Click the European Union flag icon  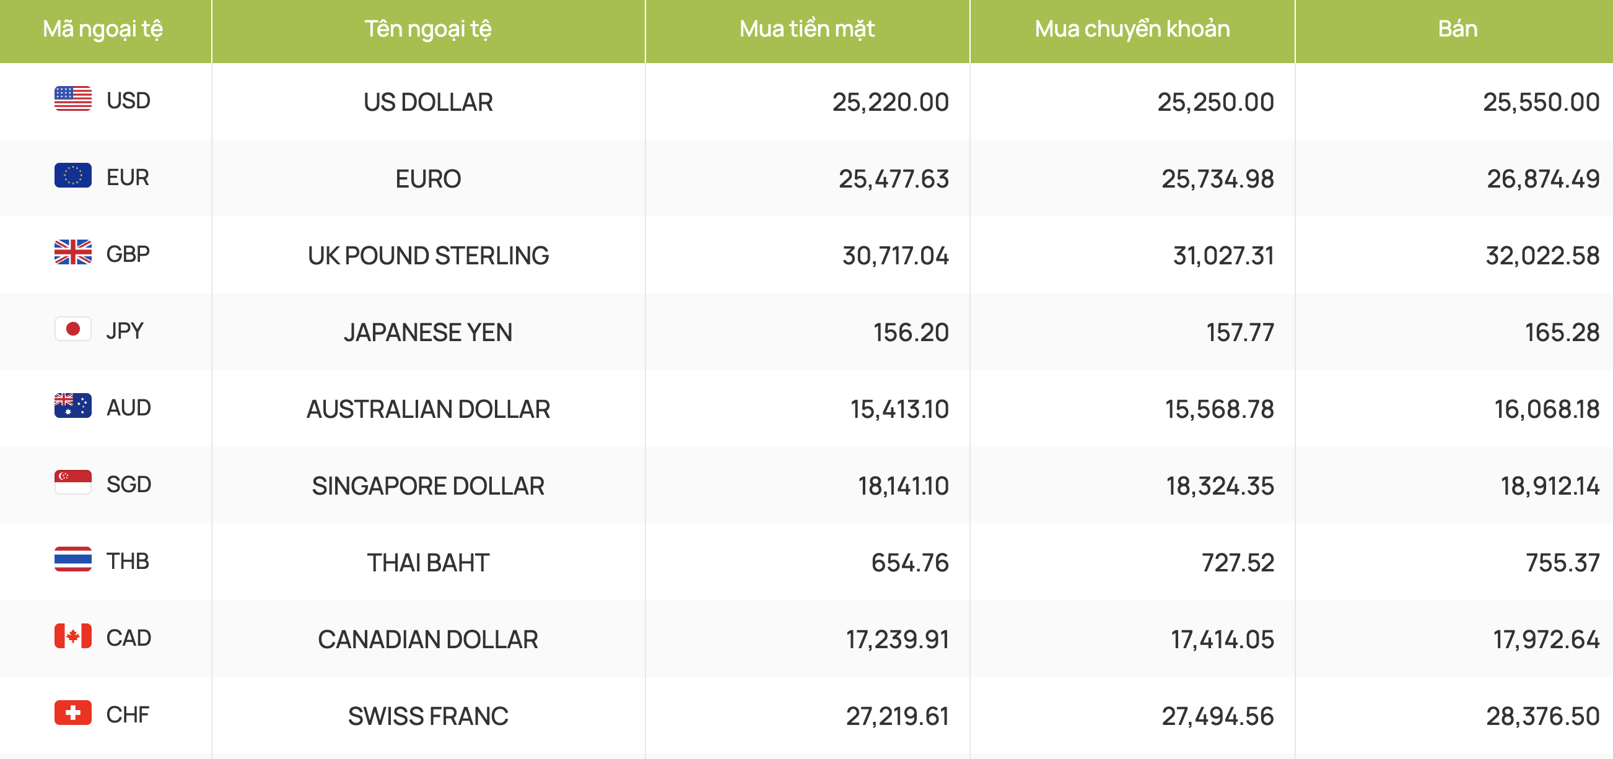pyautogui.click(x=72, y=176)
